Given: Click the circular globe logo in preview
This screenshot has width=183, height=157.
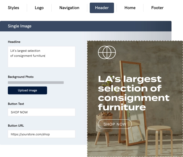Looking at the screenshot, I should [107, 52].
